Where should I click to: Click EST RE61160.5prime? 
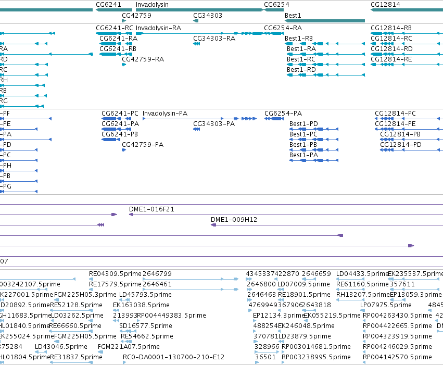point(362,284)
